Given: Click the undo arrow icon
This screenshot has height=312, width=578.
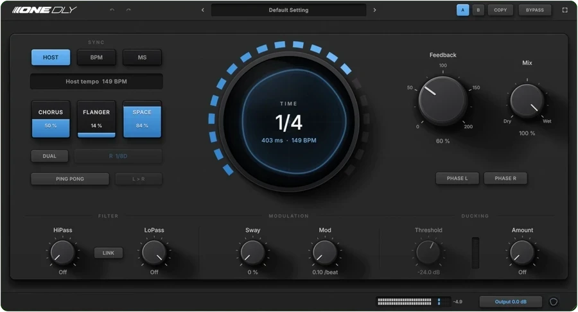Looking at the screenshot, I should point(112,10).
